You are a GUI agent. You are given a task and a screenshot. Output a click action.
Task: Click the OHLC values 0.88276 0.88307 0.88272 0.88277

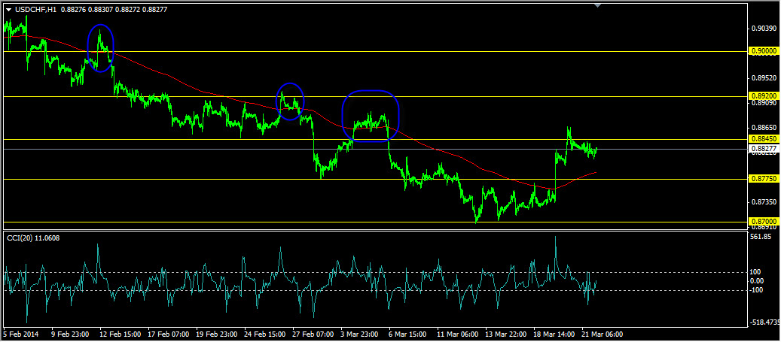(x=114, y=8)
